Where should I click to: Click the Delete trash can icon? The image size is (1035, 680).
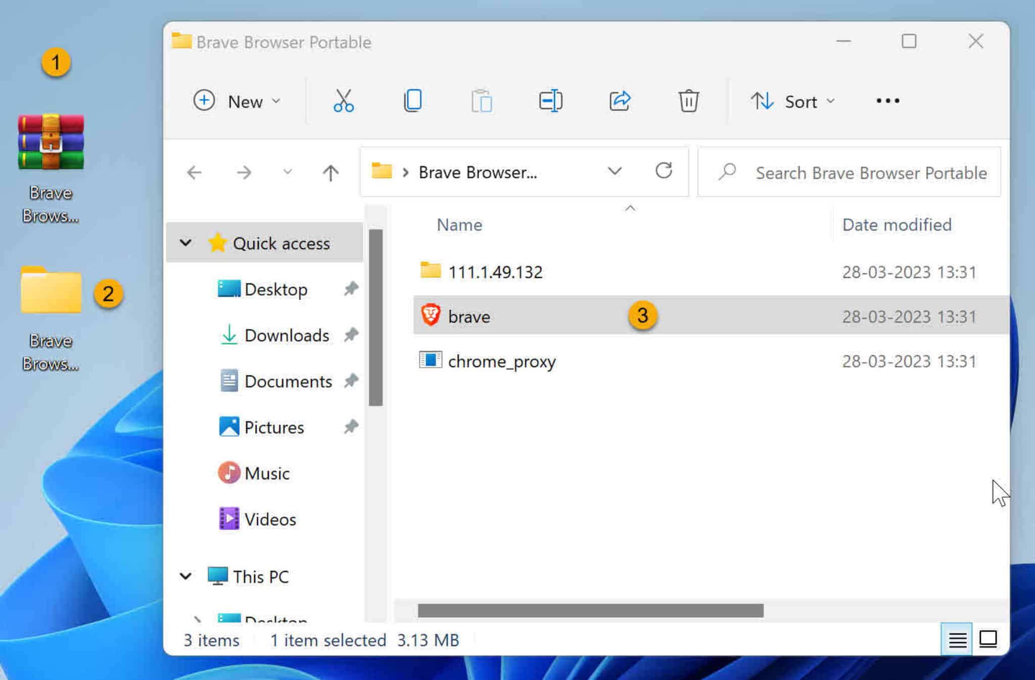pos(688,101)
